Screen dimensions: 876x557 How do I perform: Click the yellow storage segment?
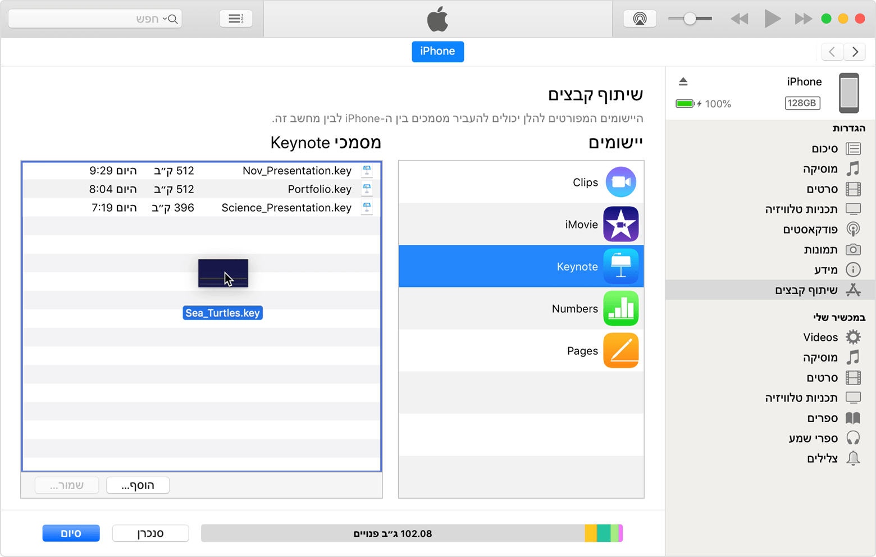pos(591,533)
